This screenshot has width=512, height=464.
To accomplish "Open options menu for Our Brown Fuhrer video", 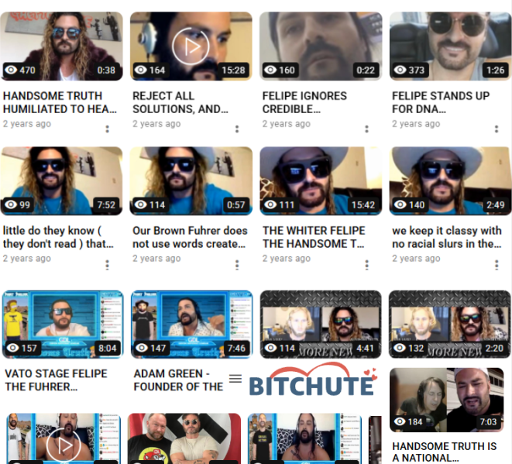I will pyautogui.click(x=237, y=264).
